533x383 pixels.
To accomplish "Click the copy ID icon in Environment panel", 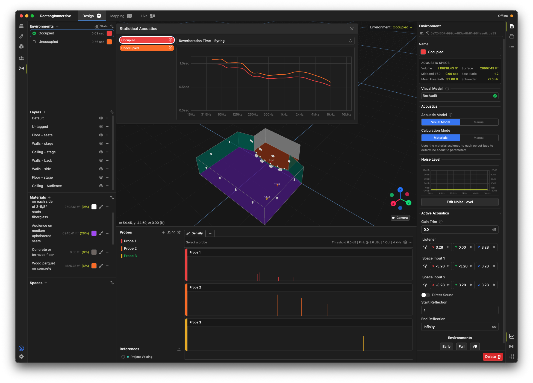I will tap(428, 33).
